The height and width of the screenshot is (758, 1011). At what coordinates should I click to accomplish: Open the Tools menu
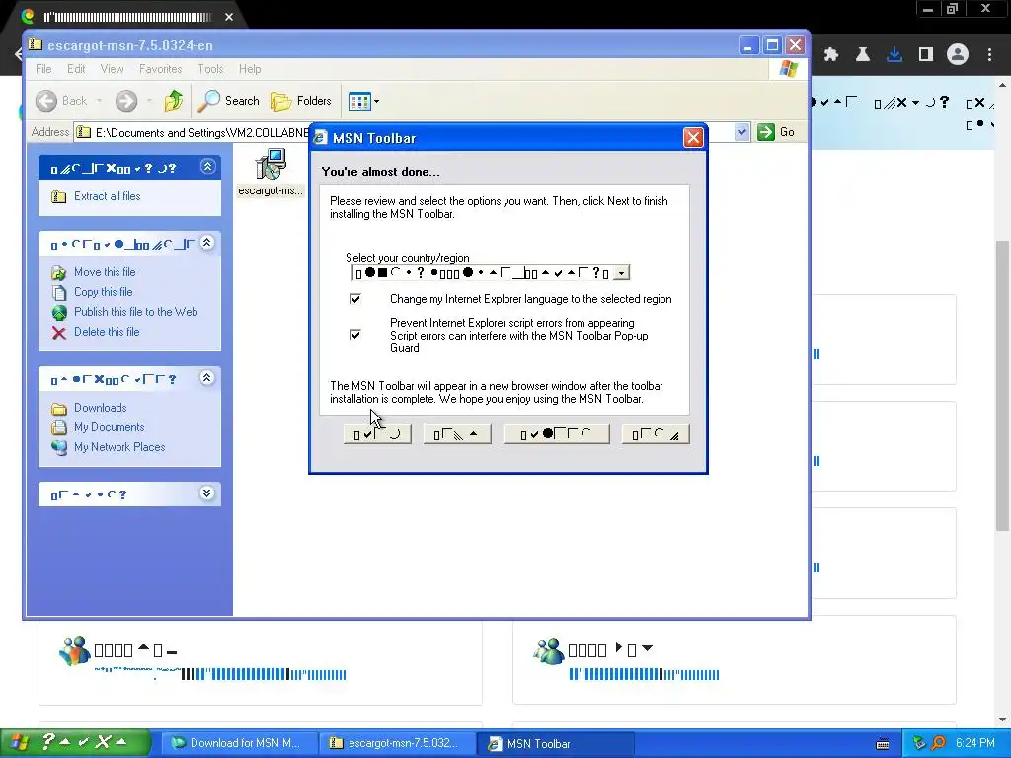pos(210,69)
